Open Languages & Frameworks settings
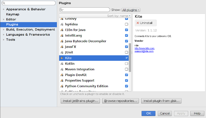 (28, 35)
